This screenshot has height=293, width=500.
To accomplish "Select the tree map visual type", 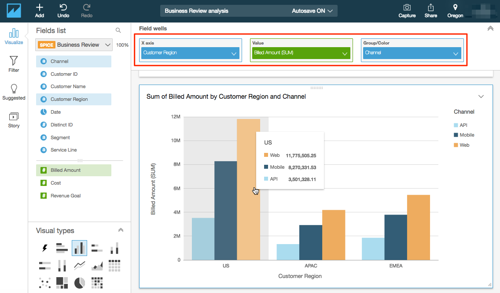I will click(x=62, y=283).
